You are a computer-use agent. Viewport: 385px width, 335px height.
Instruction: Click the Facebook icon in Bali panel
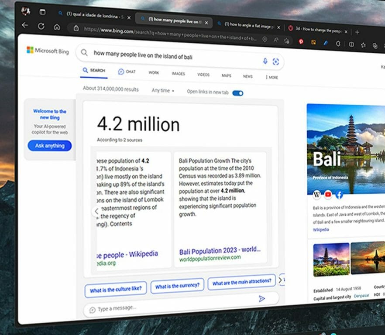tap(339, 195)
